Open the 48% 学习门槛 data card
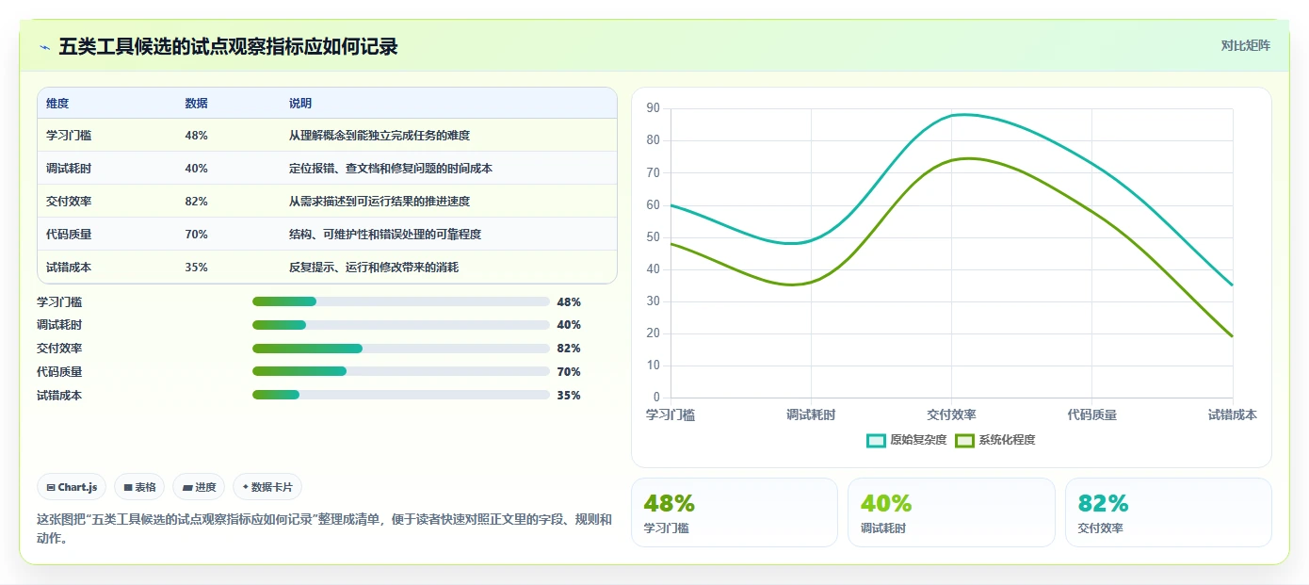The width and height of the screenshot is (1309, 585). tap(734, 512)
